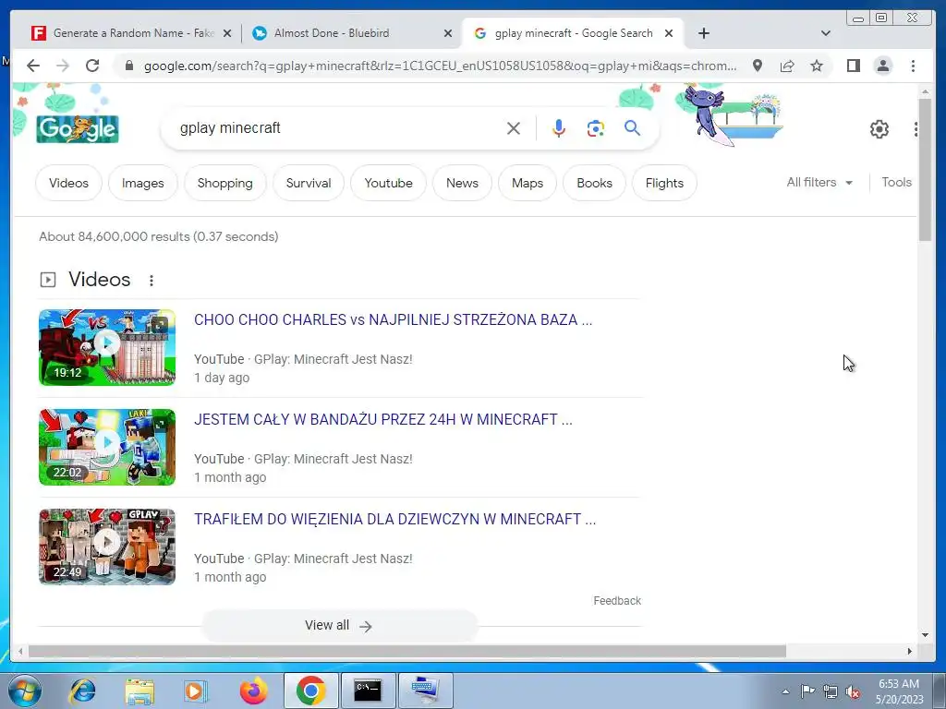Image resolution: width=946 pixels, height=709 pixels.
Task: Submit search with magnifier icon
Action: point(632,127)
